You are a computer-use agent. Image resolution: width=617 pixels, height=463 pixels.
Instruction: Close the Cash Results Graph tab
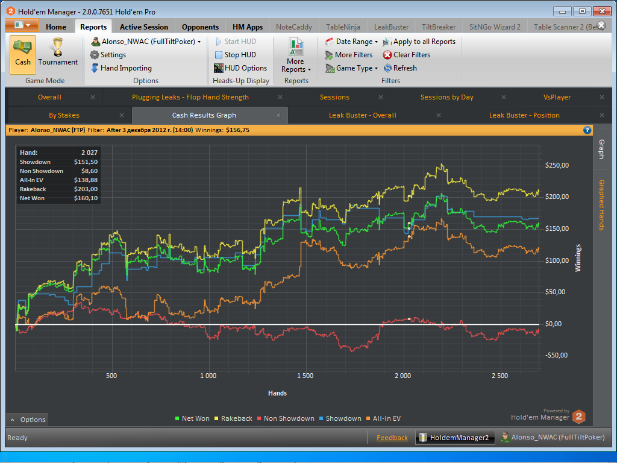[x=278, y=115]
